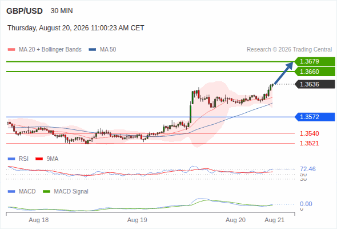Select the 1.3572 pivot price tag
Screen dimensions: 337x229
[315, 117]
